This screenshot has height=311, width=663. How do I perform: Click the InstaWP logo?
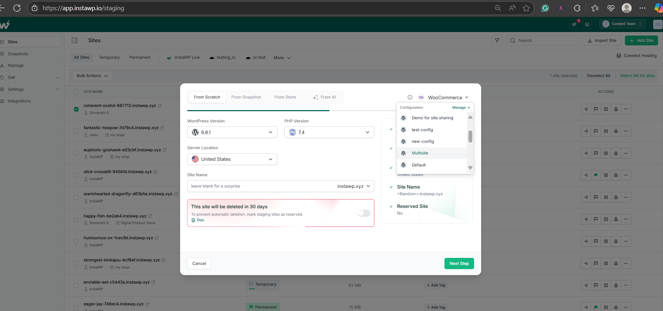click(x=5, y=25)
